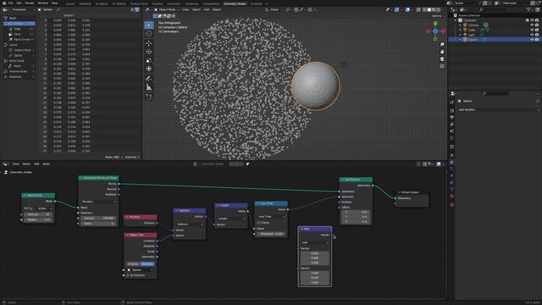Toggle visibility eye of Cube in outliner
The height and width of the screenshot is (305, 542).
click(532, 30)
